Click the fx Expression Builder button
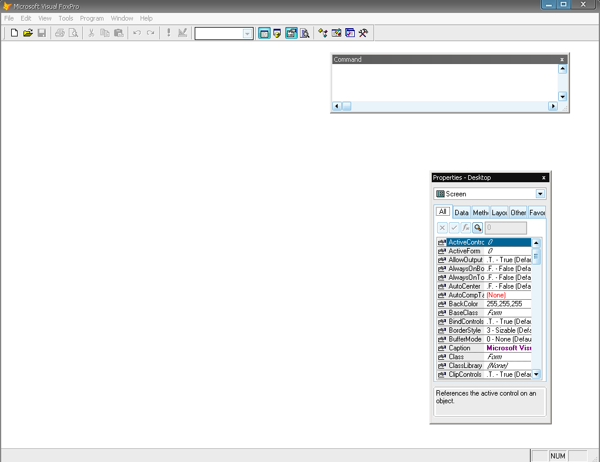Image resolution: width=600 pixels, height=462 pixels. 466,228
